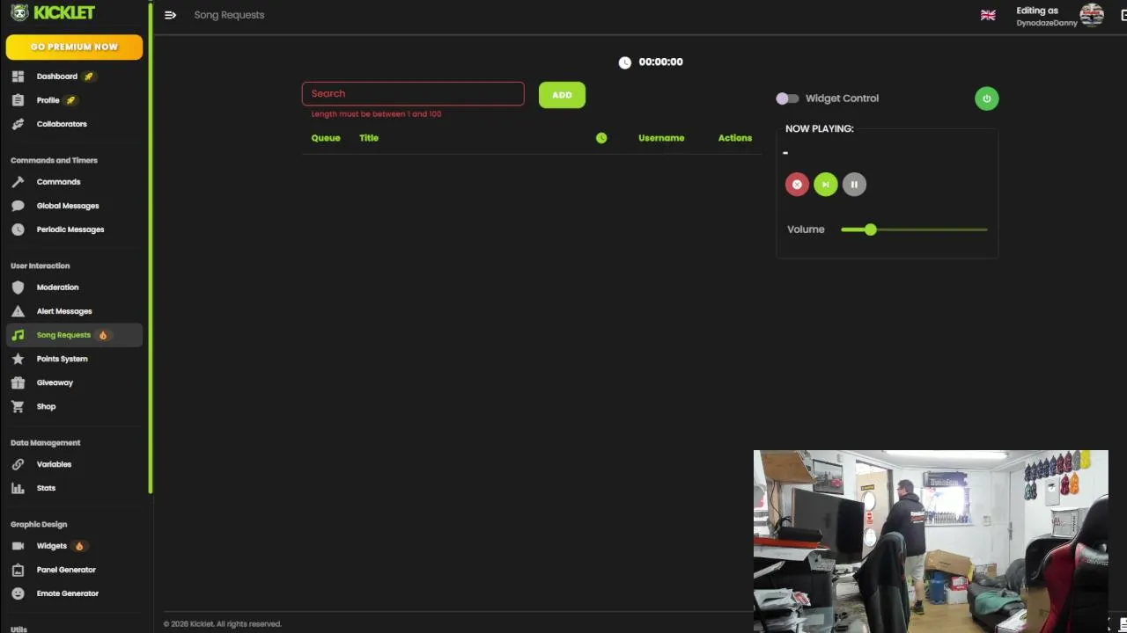Image resolution: width=1127 pixels, height=633 pixels.
Task: Open the Commands menu item
Action: (74, 182)
